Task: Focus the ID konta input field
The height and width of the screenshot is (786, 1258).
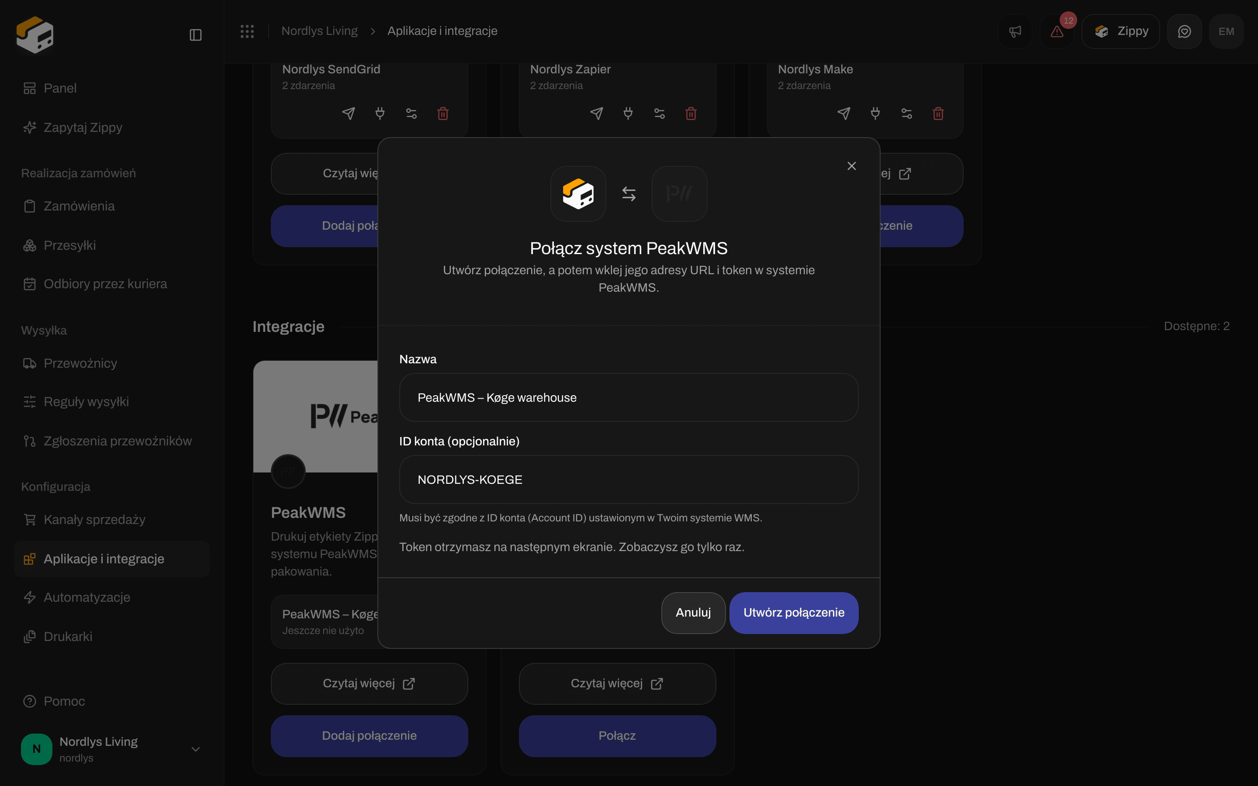Action: (x=629, y=479)
